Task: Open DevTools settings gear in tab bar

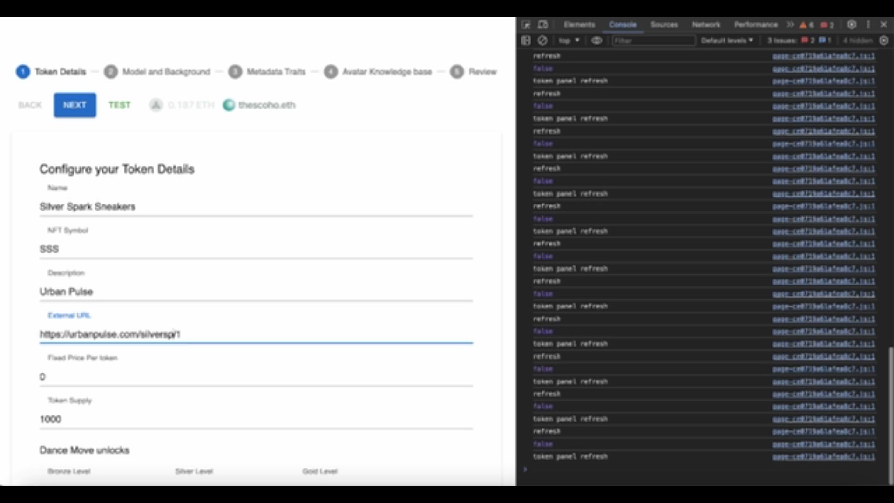Action: pyautogui.click(x=852, y=25)
